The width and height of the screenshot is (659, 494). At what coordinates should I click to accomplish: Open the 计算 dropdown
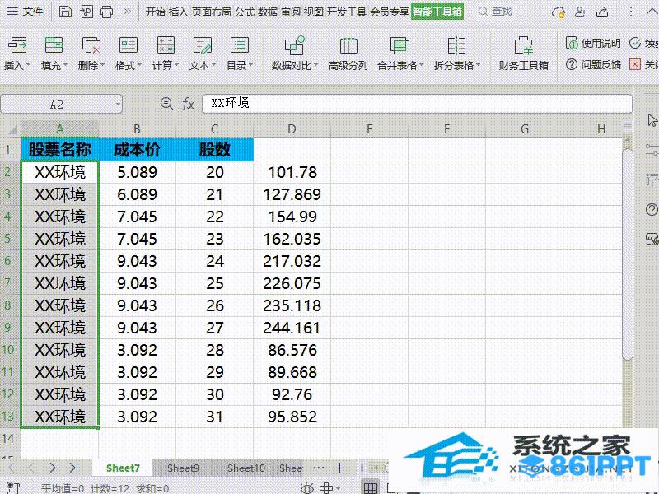166,54
